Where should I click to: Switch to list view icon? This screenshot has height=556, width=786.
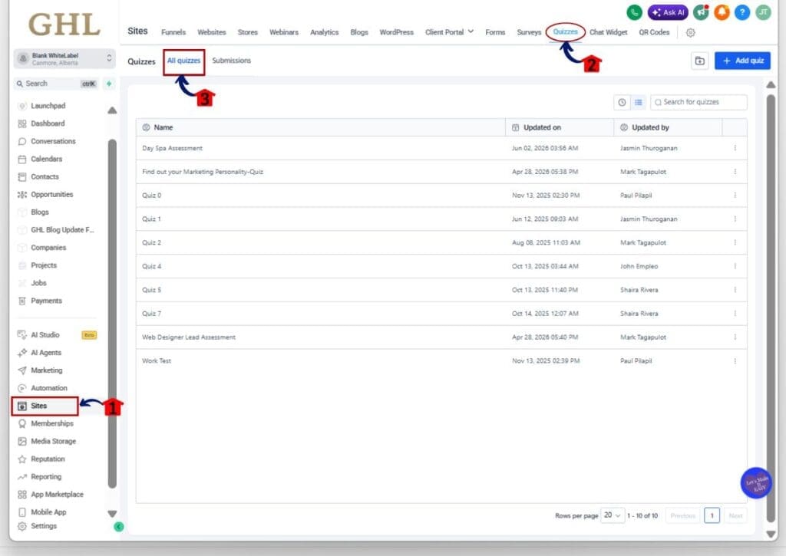click(638, 102)
